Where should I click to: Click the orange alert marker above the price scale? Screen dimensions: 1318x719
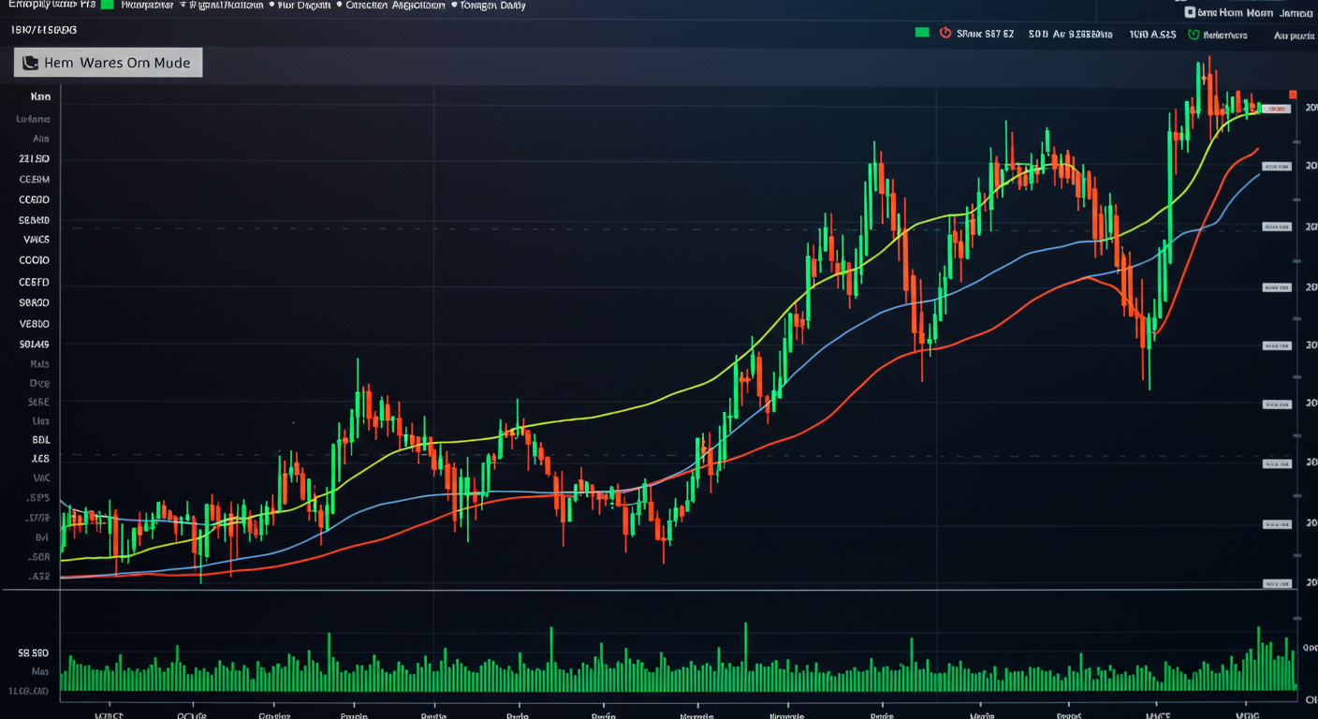point(1293,93)
